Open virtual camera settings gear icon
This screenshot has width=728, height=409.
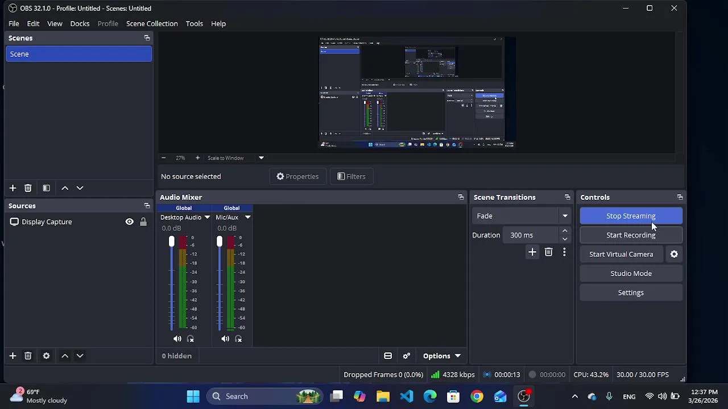tap(674, 254)
